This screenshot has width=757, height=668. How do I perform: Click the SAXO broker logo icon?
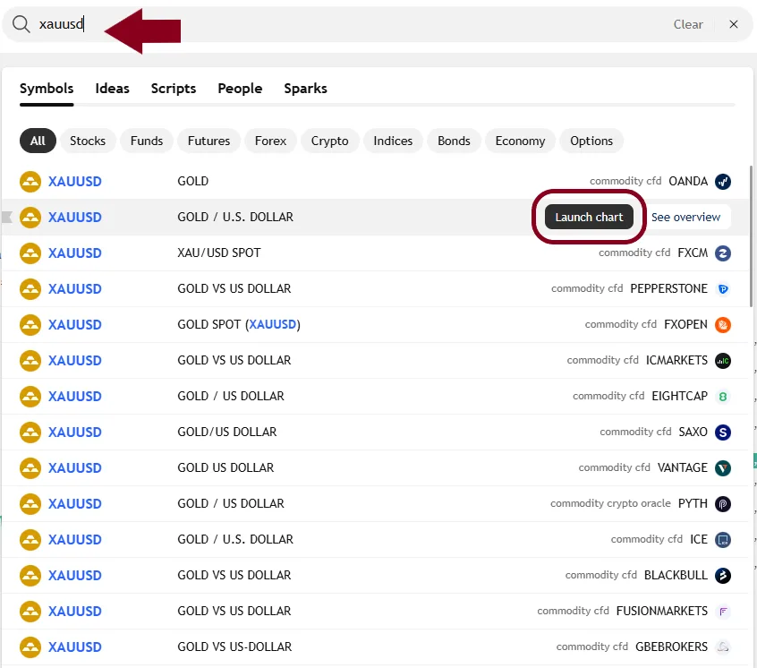(x=723, y=432)
